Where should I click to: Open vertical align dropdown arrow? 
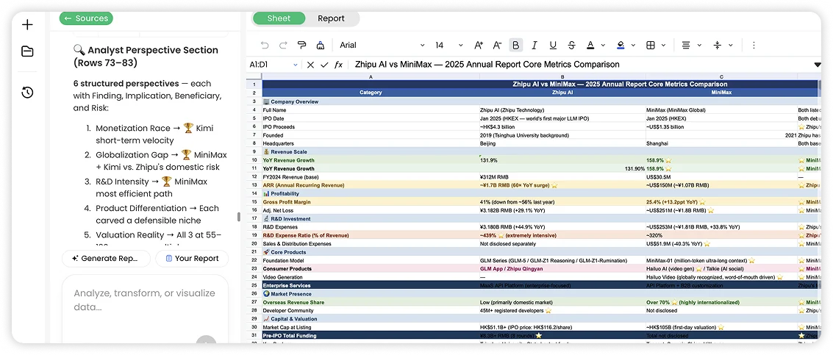pyautogui.click(x=731, y=45)
